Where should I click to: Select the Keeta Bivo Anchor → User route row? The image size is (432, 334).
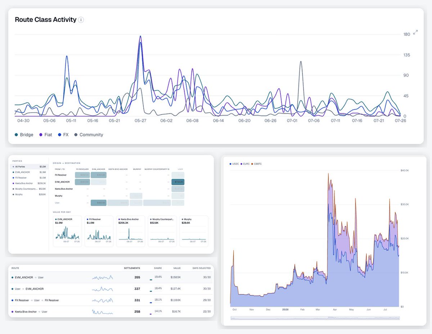coord(111,311)
